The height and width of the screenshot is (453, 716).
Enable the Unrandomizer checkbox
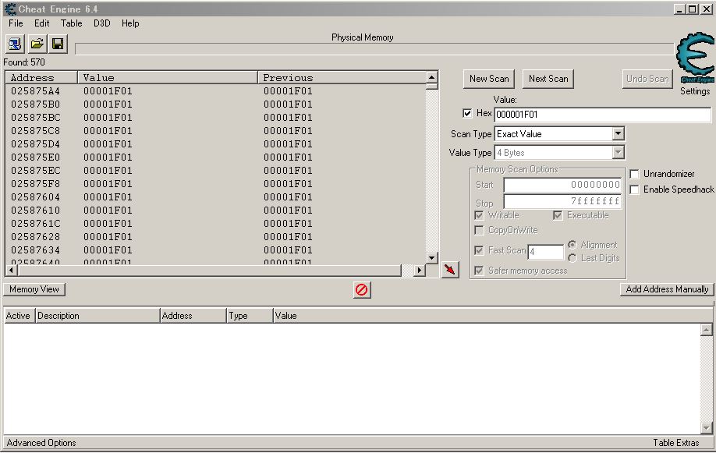pyautogui.click(x=634, y=174)
